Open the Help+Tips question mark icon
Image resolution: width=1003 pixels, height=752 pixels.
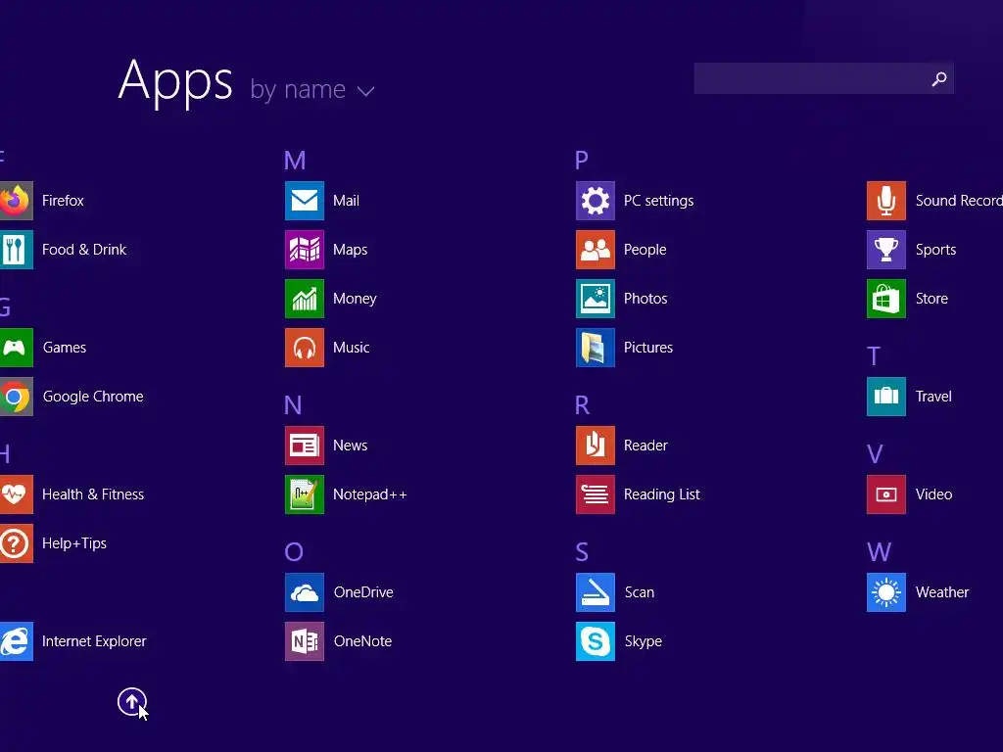tap(16, 543)
